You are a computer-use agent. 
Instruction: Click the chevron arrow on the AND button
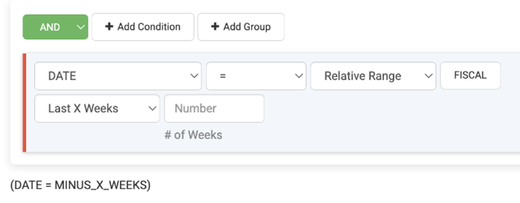pyautogui.click(x=80, y=27)
